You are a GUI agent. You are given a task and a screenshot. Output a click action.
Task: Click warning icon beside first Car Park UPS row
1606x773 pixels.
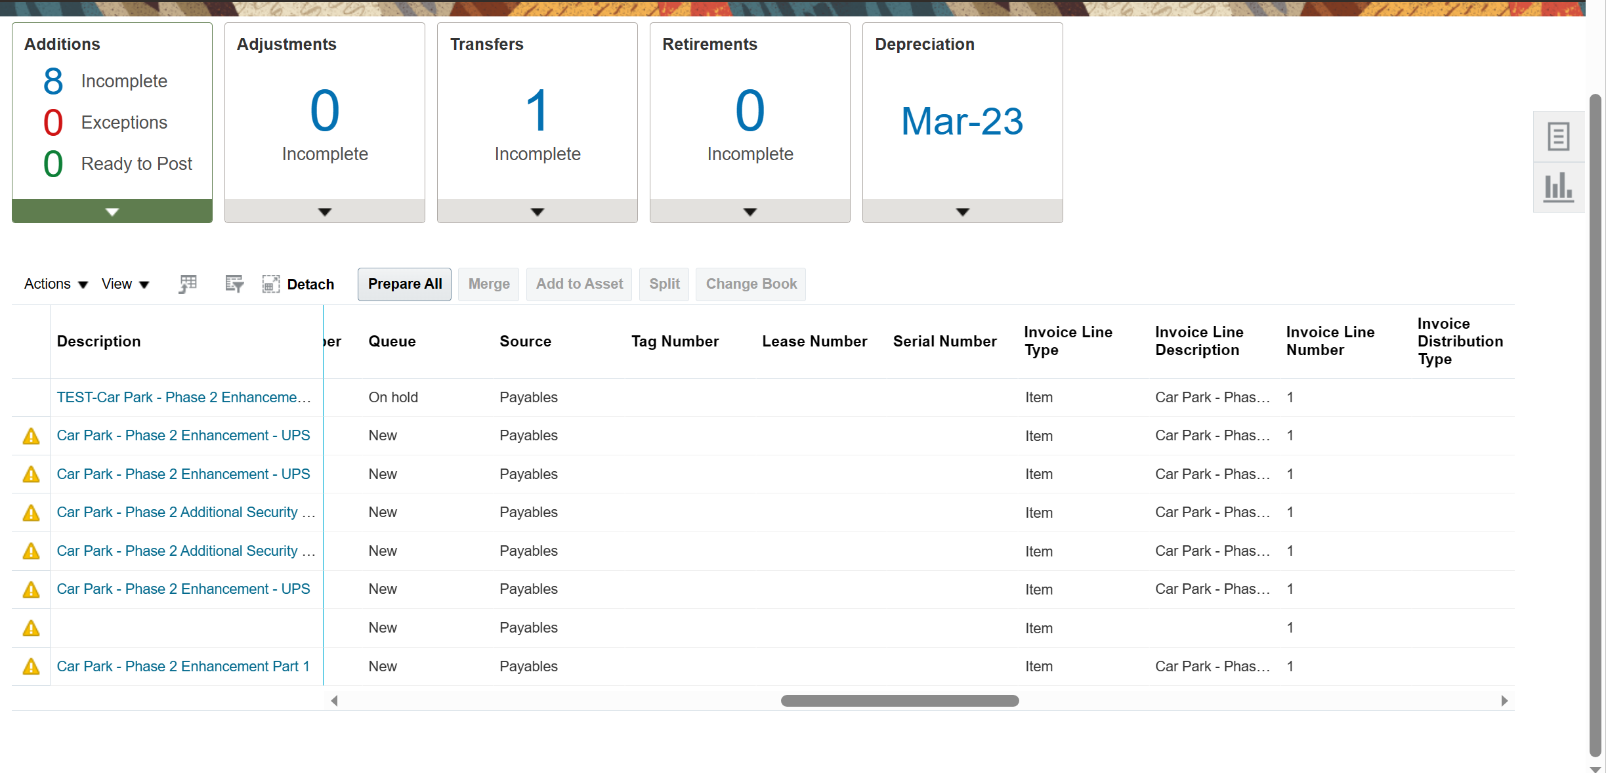[x=30, y=436]
